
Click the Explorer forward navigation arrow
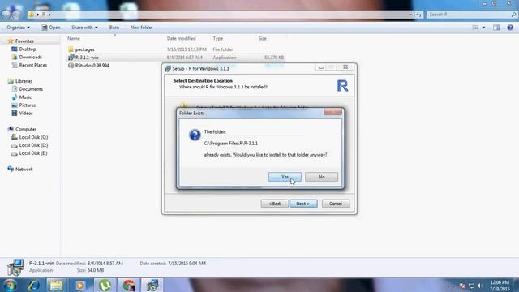coord(16,15)
